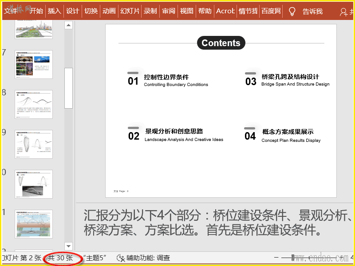Select slide 10 thumbnail with bridge photo

coord(34,184)
